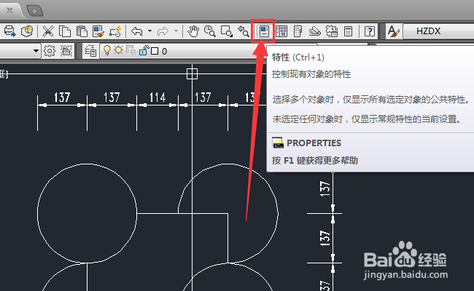Open the 3D Print globe icon
The height and width of the screenshot is (291, 474).
[x=27, y=31]
